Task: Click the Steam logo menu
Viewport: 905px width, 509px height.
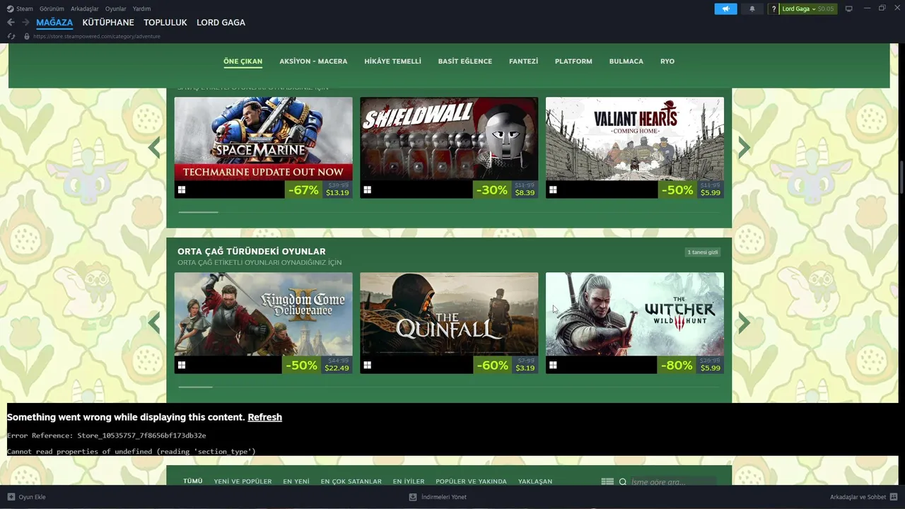Action: tap(20, 8)
